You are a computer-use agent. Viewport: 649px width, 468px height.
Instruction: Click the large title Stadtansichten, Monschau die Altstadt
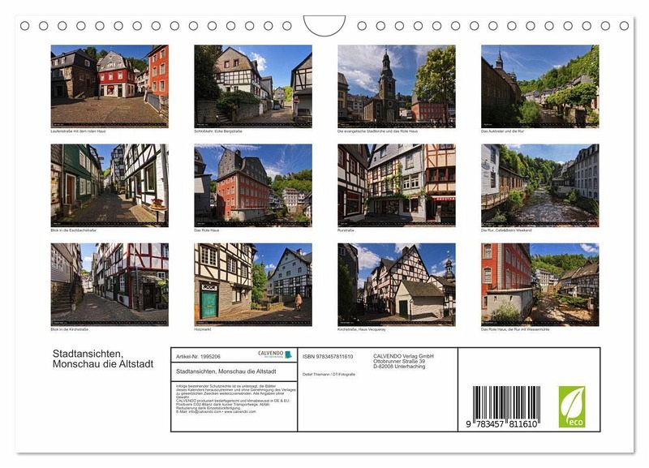click(103, 359)
